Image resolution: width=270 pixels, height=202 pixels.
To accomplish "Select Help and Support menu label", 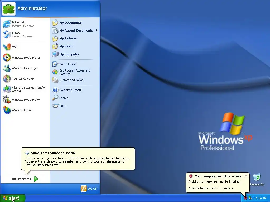I will coord(70,90).
